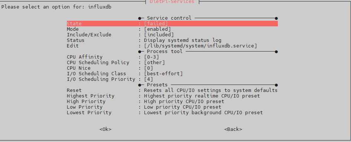Confirm with the Ok button

[105, 129]
